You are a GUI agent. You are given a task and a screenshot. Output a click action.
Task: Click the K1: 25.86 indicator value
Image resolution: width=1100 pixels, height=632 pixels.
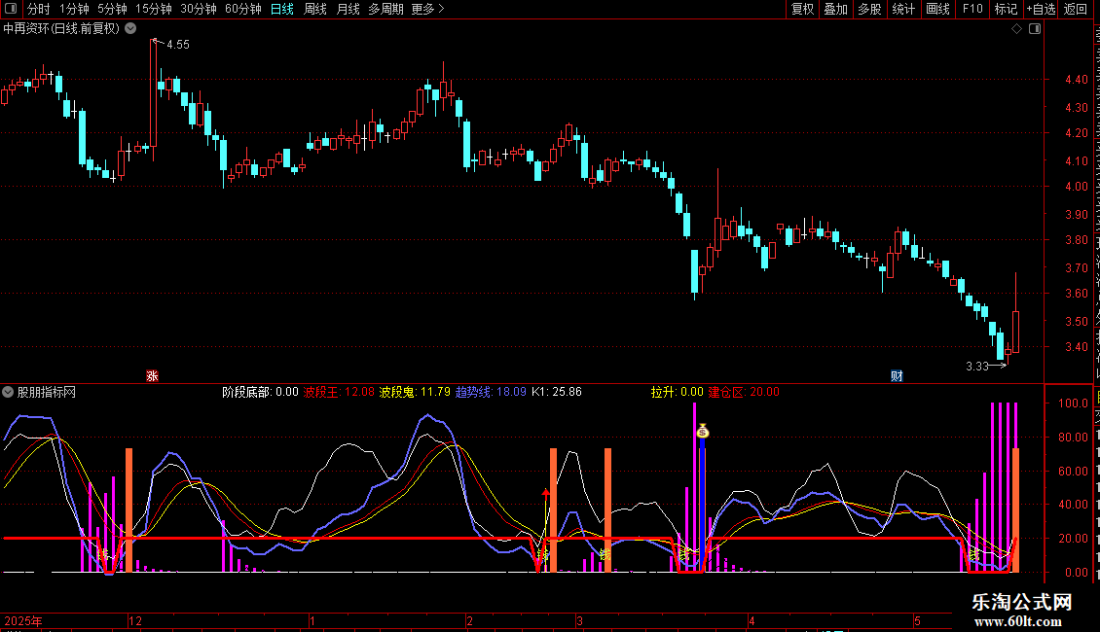coord(556,393)
